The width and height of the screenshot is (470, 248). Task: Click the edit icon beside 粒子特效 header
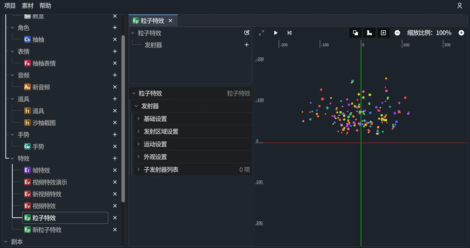pyautogui.click(x=246, y=33)
